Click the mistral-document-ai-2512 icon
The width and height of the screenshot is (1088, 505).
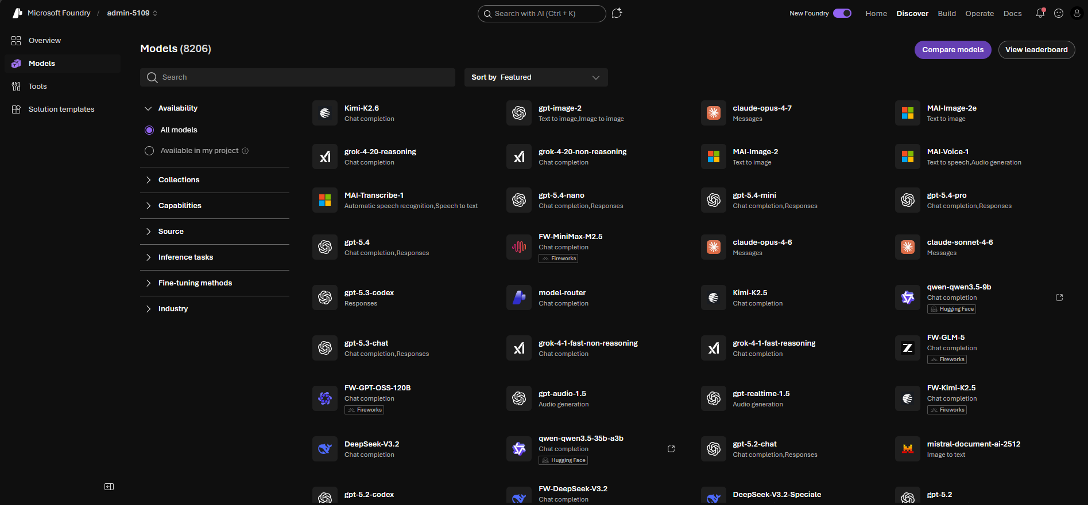click(x=908, y=449)
